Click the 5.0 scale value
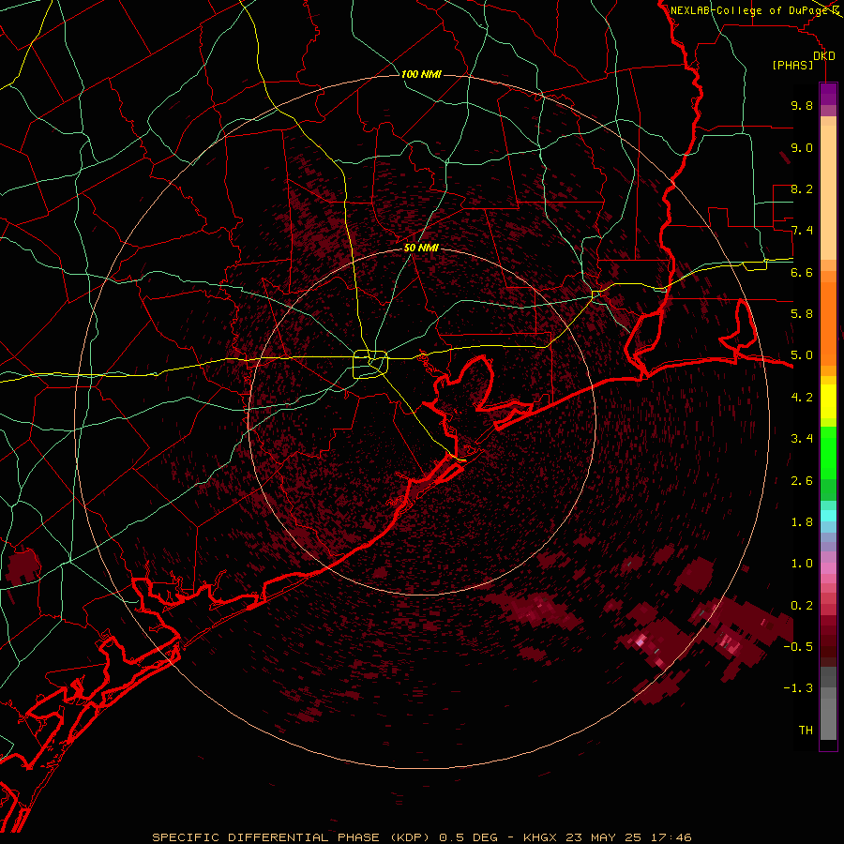 pyautogui.click(x=802, y=355)
